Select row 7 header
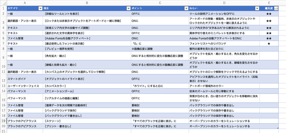 click(x=3, y=43)
